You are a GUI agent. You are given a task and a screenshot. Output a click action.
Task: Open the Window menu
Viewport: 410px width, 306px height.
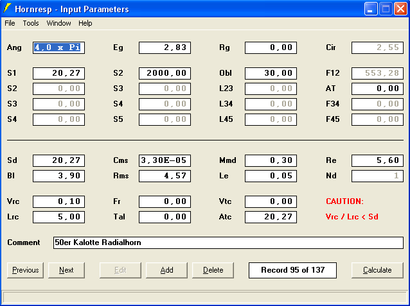coord(58,23)
